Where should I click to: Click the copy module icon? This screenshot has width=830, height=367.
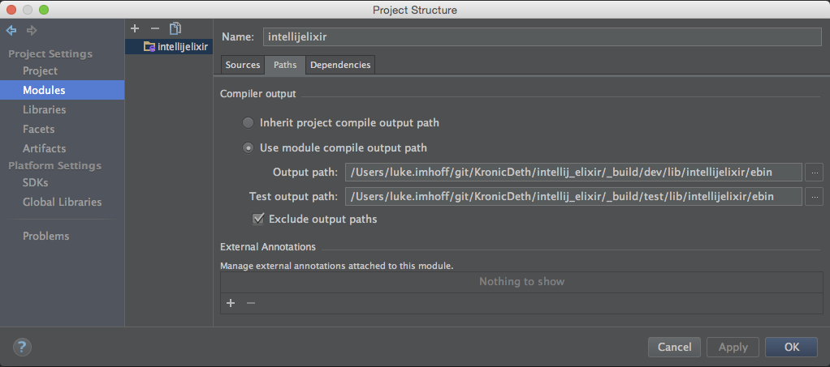[175, 28]
